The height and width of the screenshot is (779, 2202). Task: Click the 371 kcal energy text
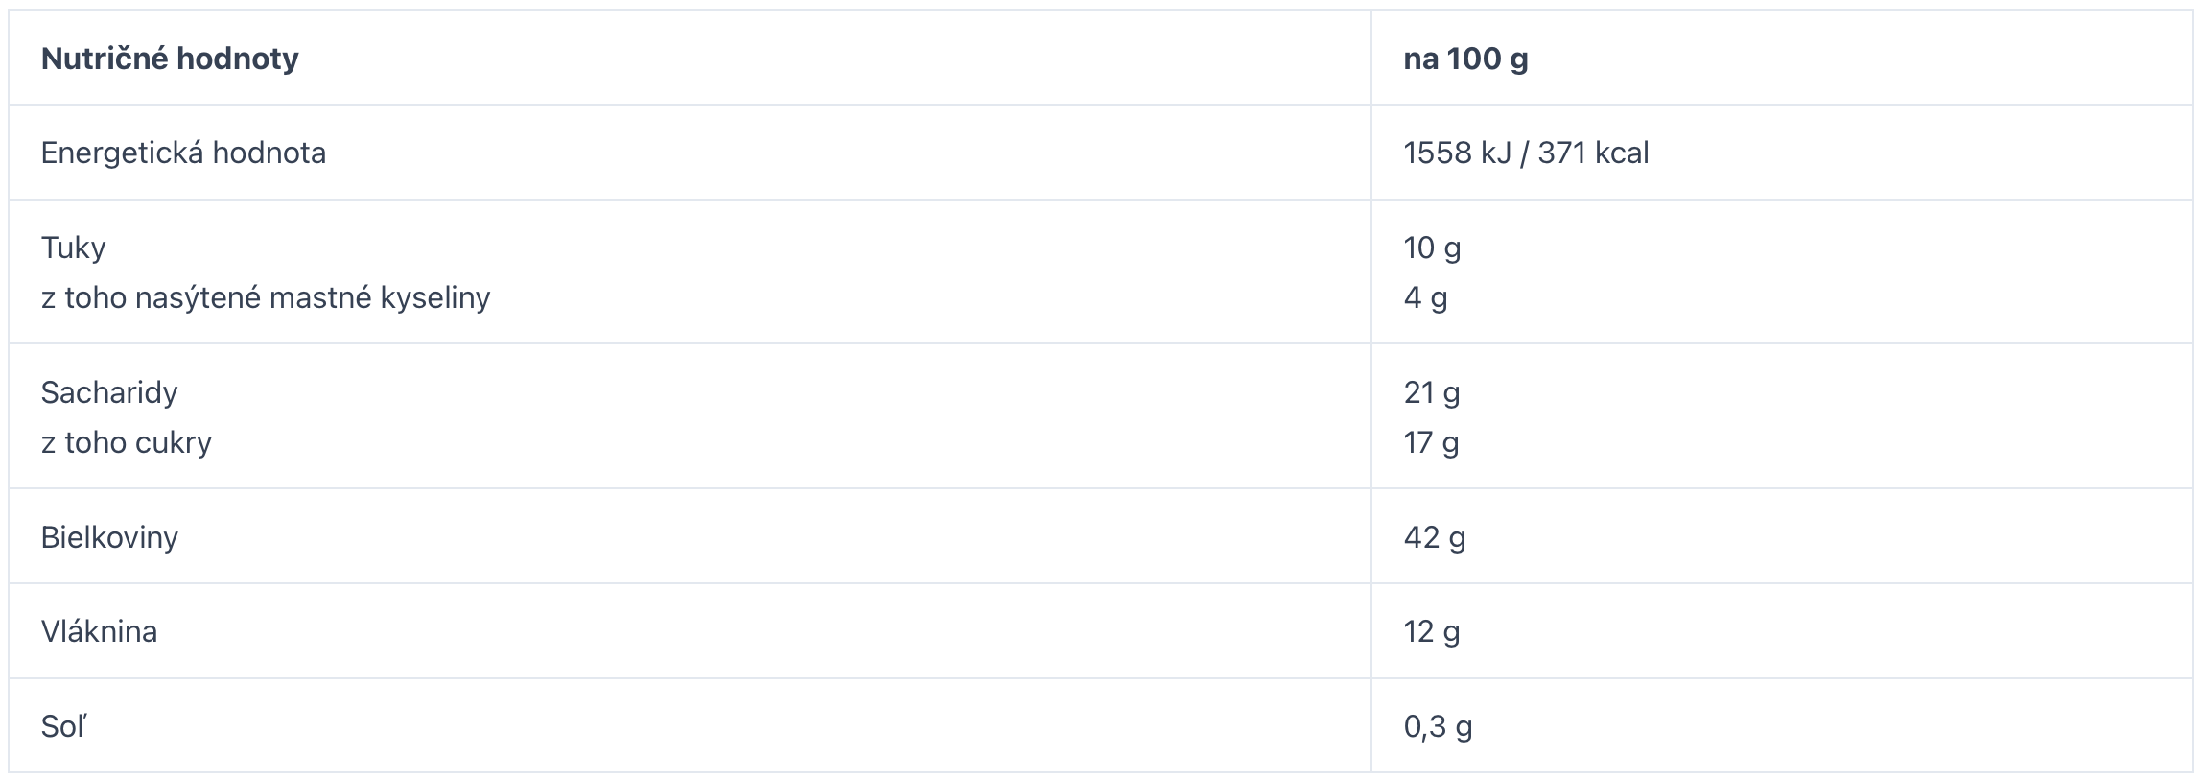(x=1593, y=153)
